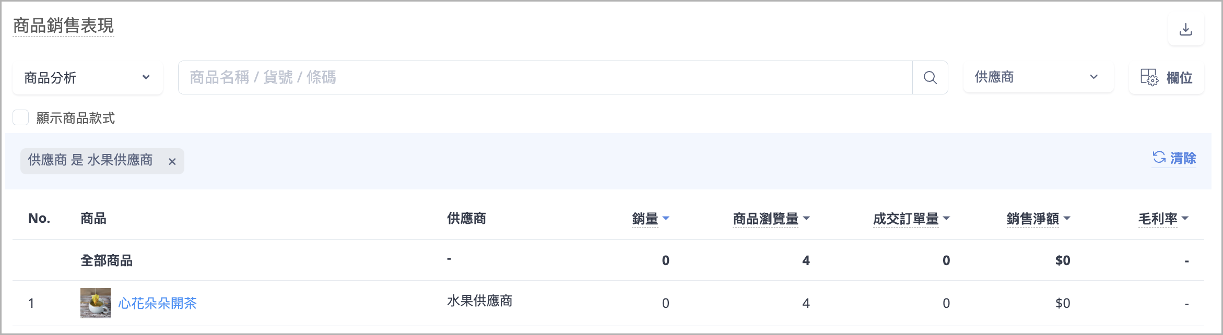Enable 顯示商品款式 checkbox
Screen dimensions: 1223x335
click(21, 117)
